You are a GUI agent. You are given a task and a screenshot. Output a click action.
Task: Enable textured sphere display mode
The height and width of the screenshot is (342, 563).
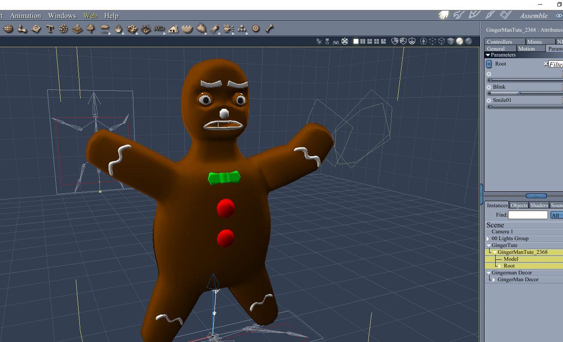click(x=469, y=41)
